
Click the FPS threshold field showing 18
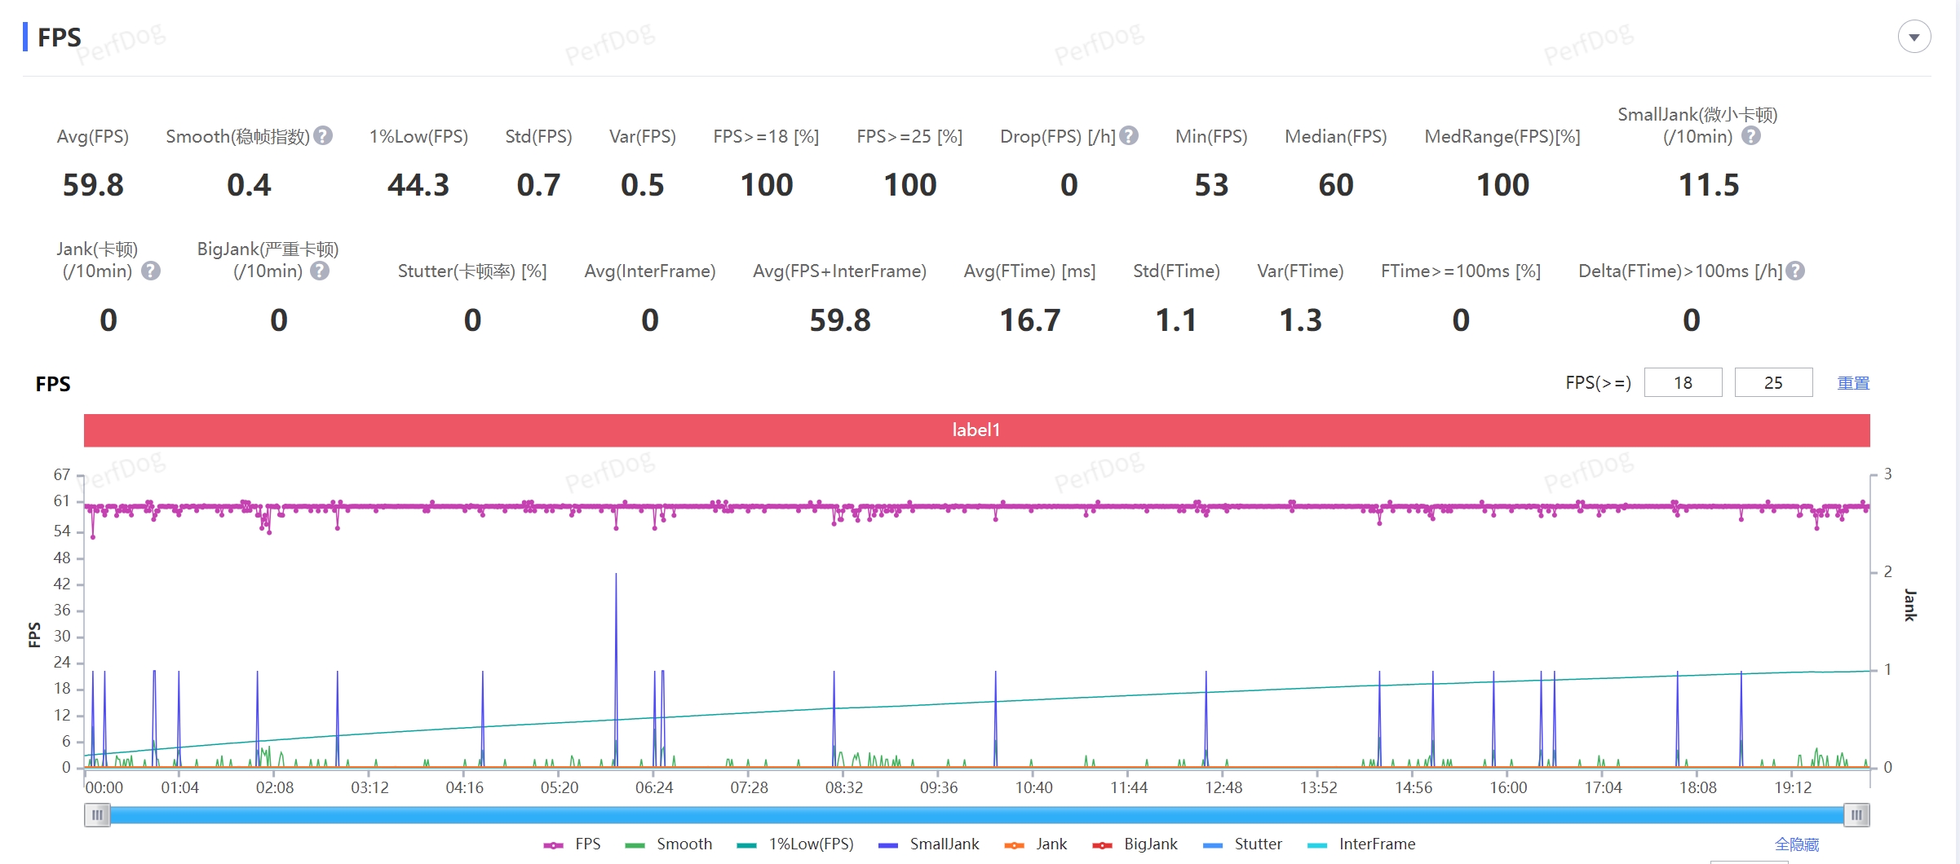pos(1683,383)
